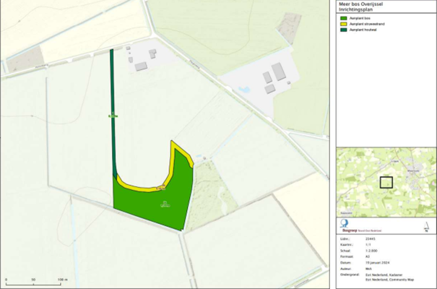Click the Kaartnr value '1/1'
The image size is (437, 289).
coord(368,245)
